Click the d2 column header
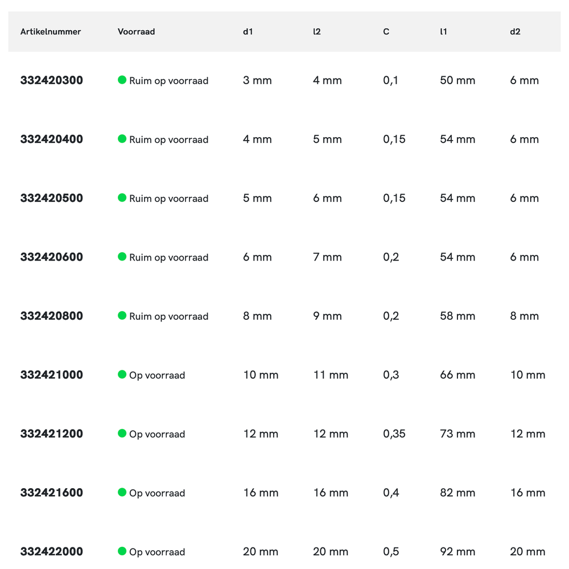 coord(515,32)
